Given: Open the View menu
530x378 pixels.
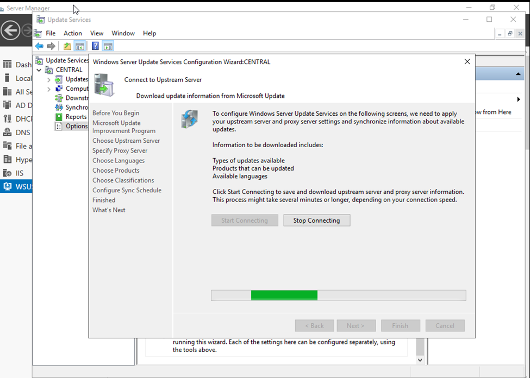Looking at the screenshot, I should click(x=97, y=33).
